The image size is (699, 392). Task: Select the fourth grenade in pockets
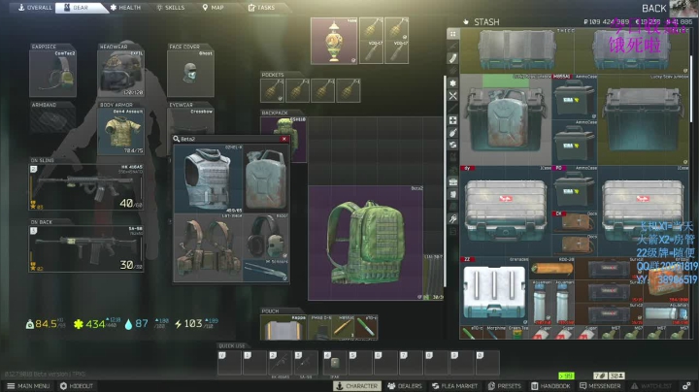coord(349,90)
